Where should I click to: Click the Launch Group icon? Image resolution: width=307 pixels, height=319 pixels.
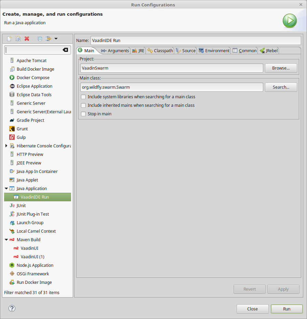coord(12,223)
